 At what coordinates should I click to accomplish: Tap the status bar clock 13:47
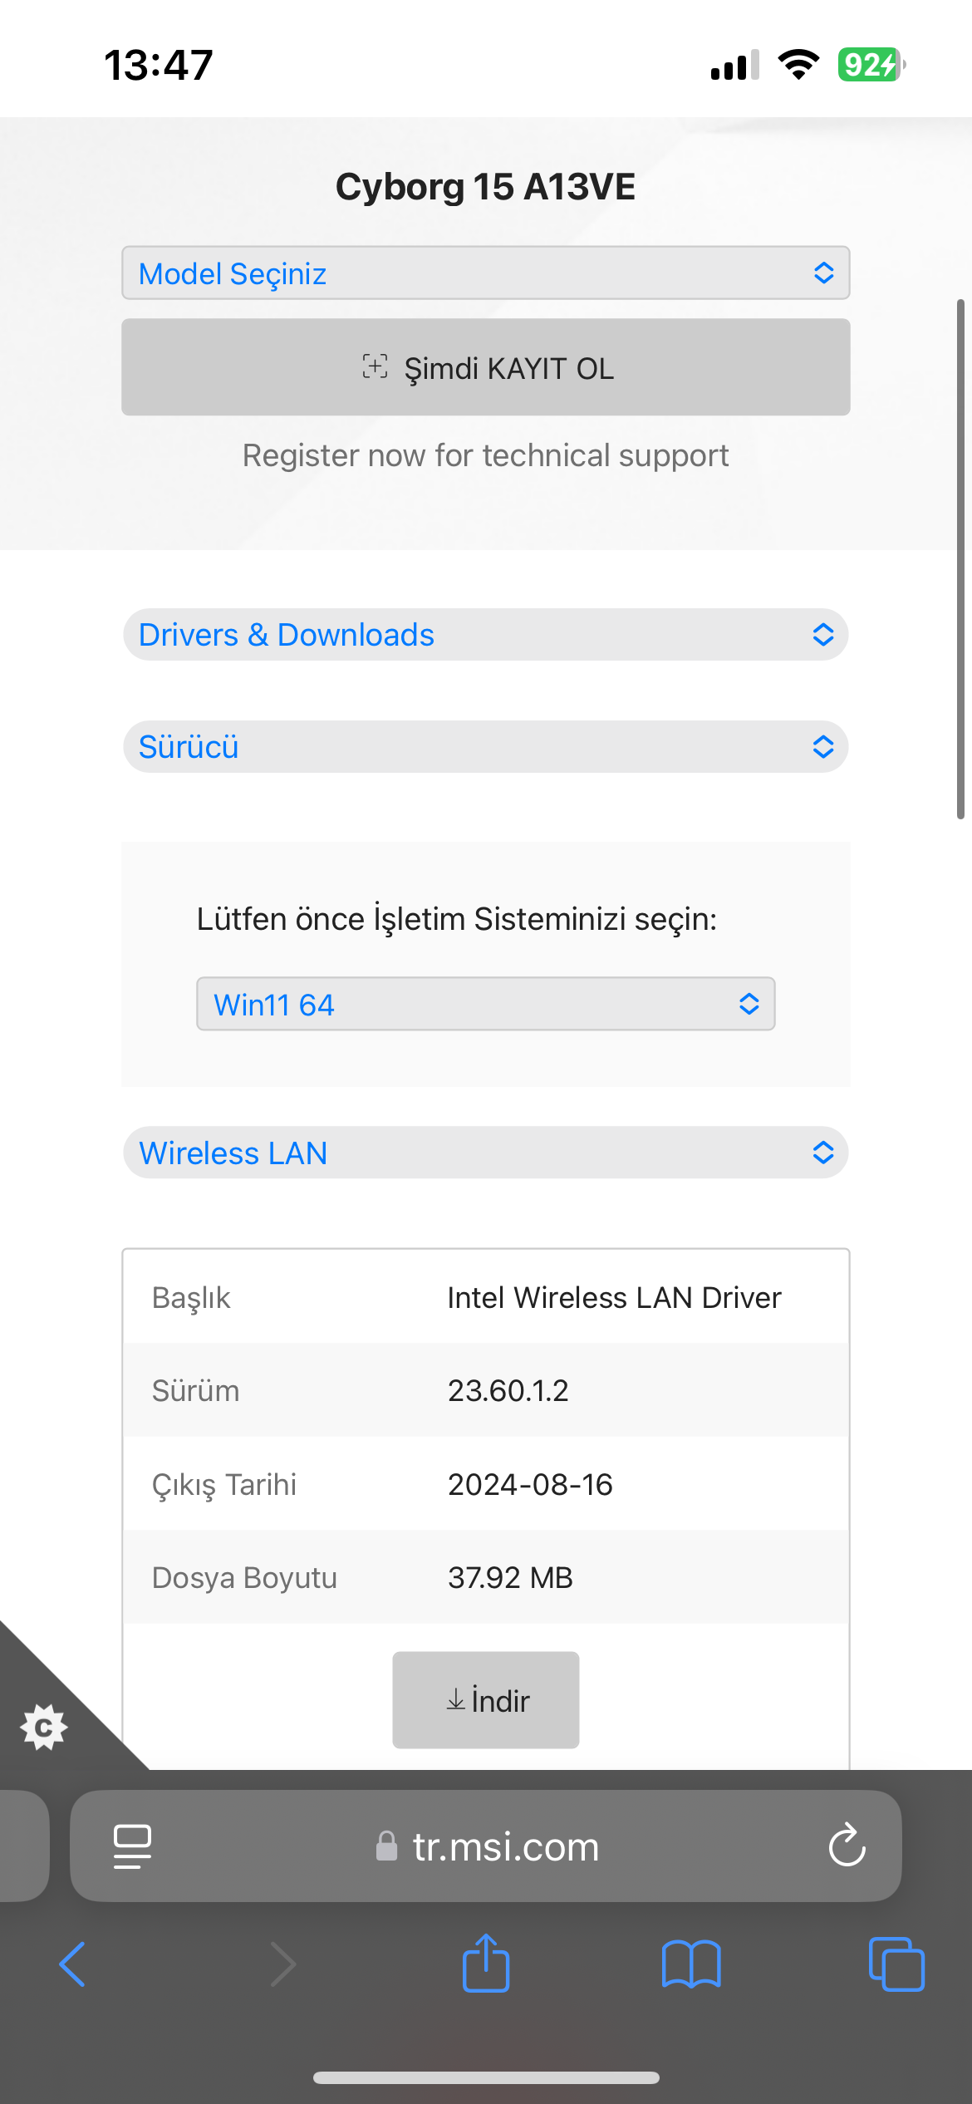[x=159, y=65]
